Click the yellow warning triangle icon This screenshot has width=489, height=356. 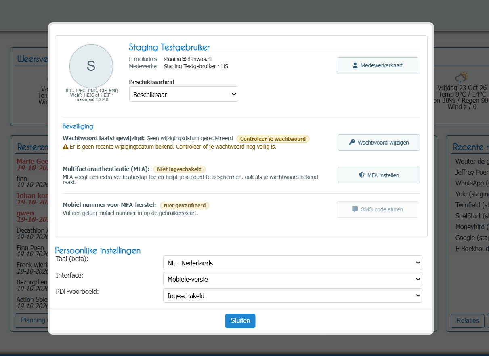point(65,147)
